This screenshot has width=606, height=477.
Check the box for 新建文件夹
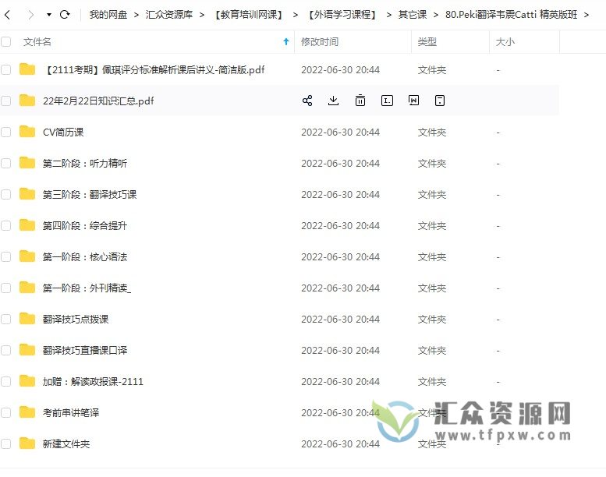(5, 443)
